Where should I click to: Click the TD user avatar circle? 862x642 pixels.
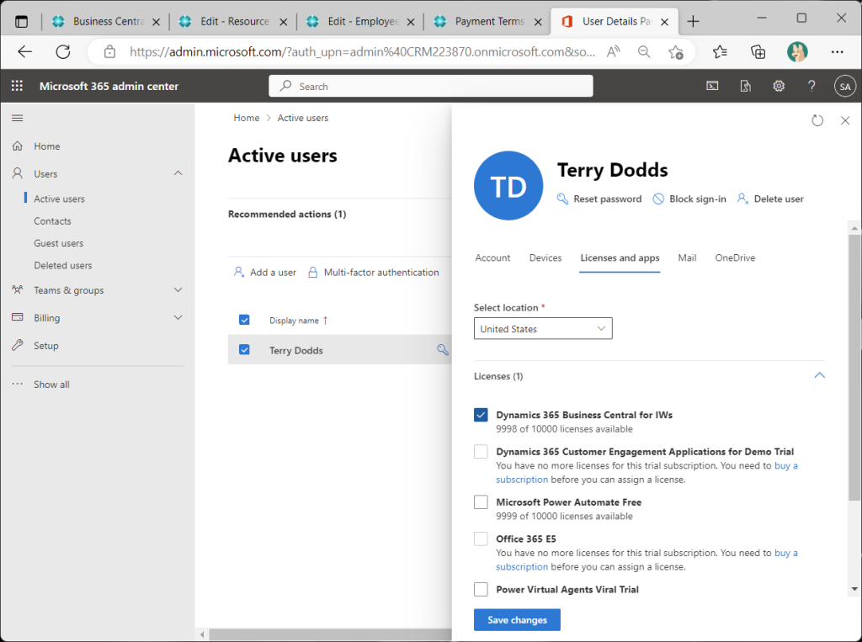coord(508,186)
